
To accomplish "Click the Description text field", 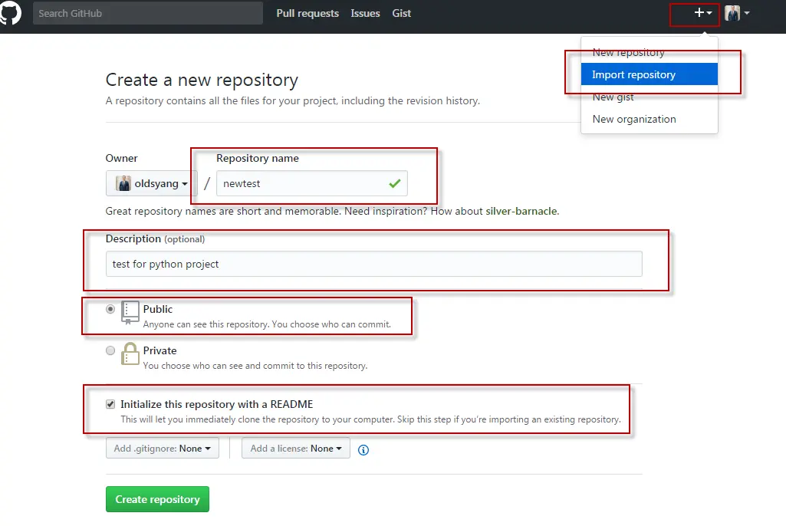I will [x=374, y=264].
